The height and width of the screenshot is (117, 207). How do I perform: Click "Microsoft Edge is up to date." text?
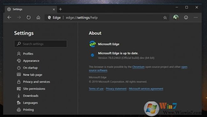point(118,53)
